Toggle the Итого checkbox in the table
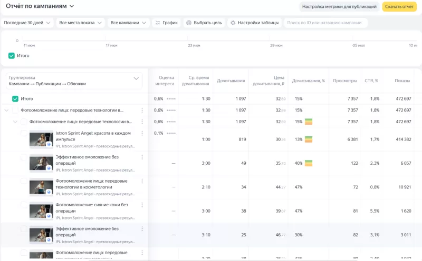The height and width of the screenshot is (261, 422). click(15, 99)
